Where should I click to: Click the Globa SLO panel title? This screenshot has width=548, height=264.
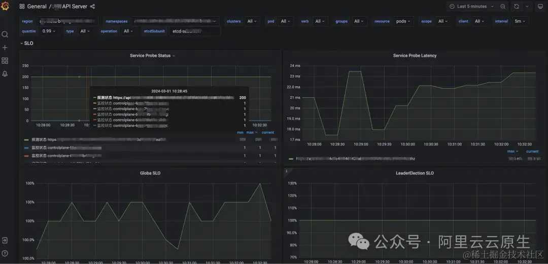(150, 173)
